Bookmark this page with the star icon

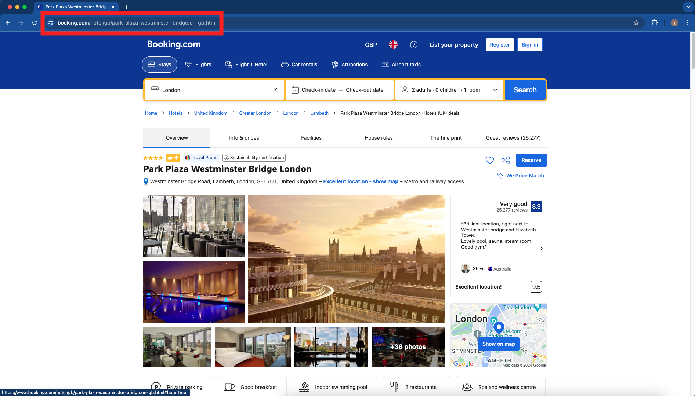pos(636,23)
